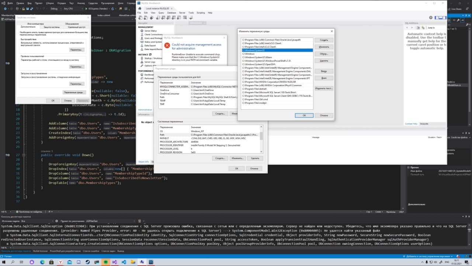Open Workbench Server menu
The width and height of the screenshot is (472, 266).
(x=182, y=13)
